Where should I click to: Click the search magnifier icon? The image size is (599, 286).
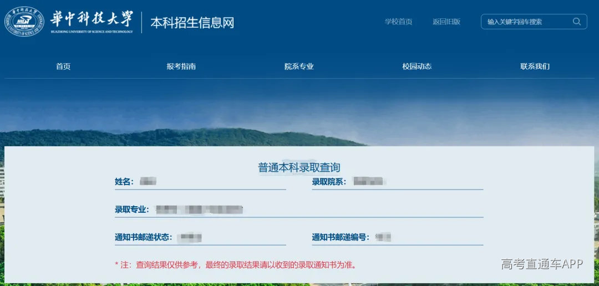[576, 22]
